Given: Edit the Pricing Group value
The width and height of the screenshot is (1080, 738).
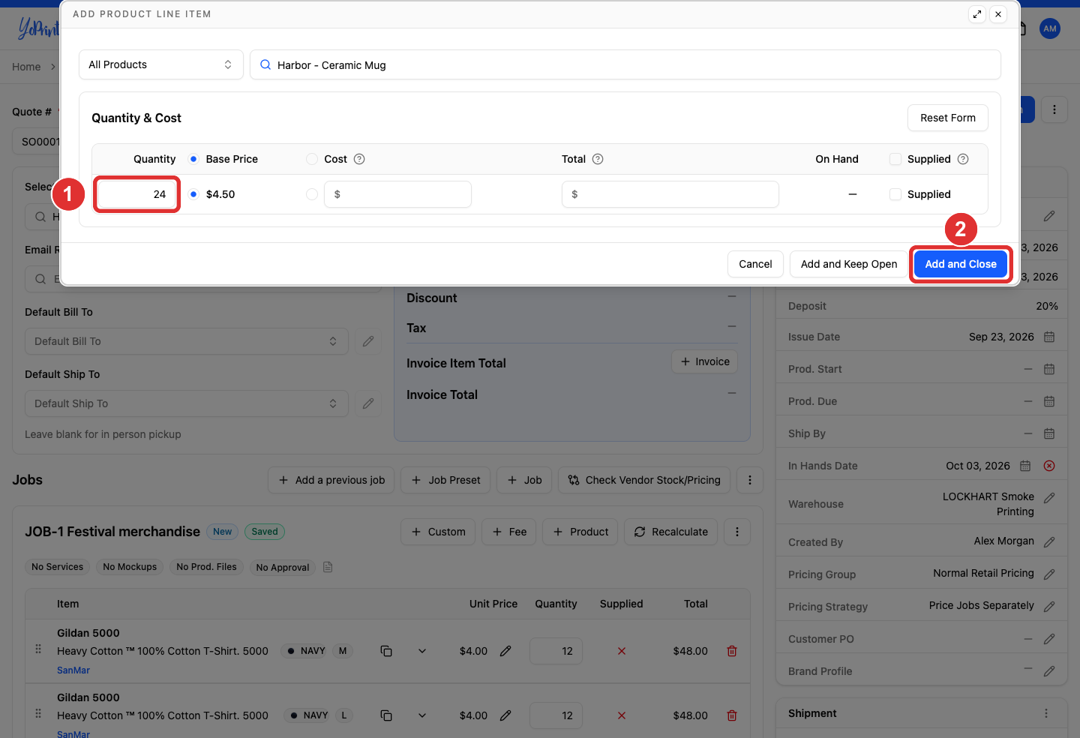Looking at the screenshot, I should coord(1049,574).
